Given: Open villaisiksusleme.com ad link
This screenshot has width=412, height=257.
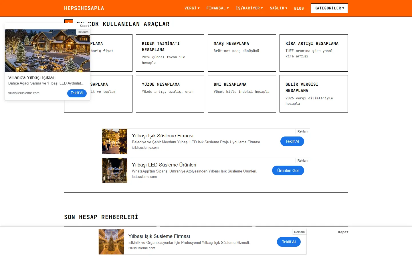Looking at the screenshot, I should coord(24,93).
